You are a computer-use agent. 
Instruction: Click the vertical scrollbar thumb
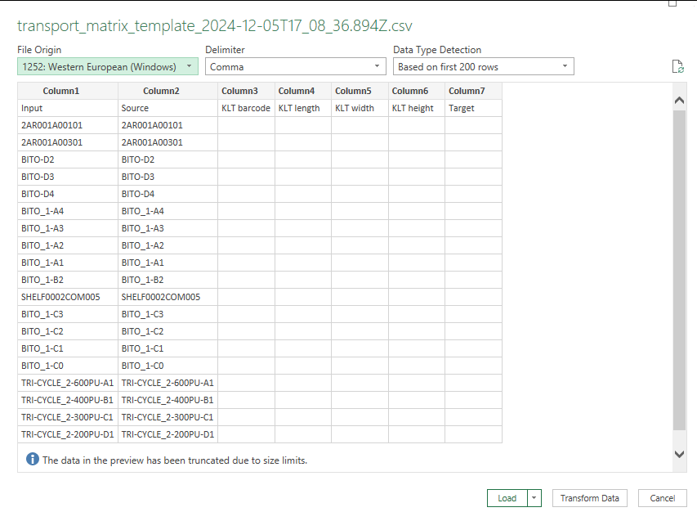[x=679, y=270]
